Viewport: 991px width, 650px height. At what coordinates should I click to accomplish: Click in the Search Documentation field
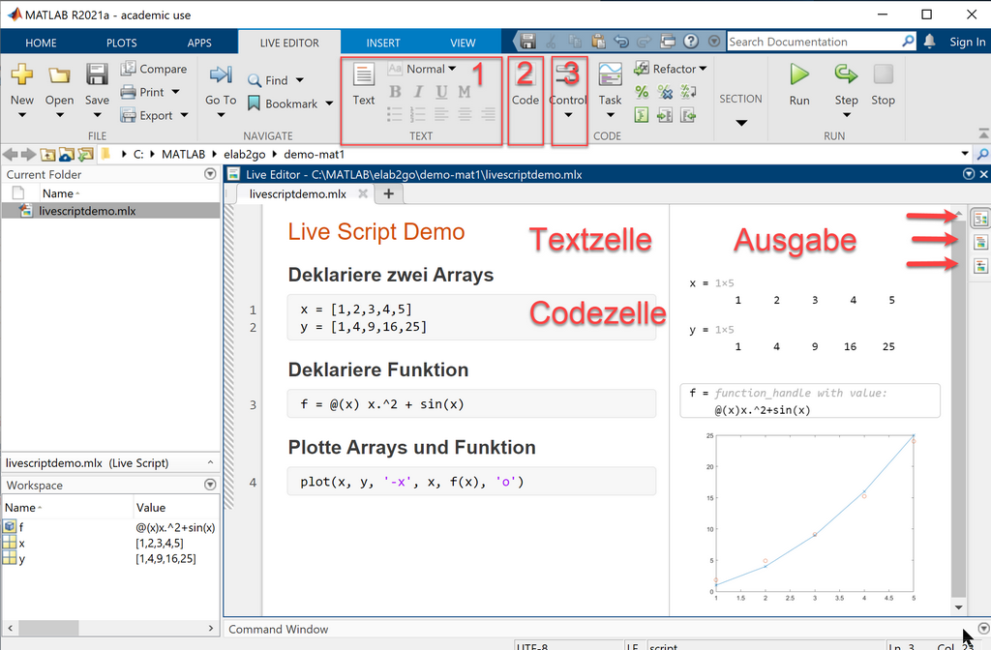click(811, 42)
